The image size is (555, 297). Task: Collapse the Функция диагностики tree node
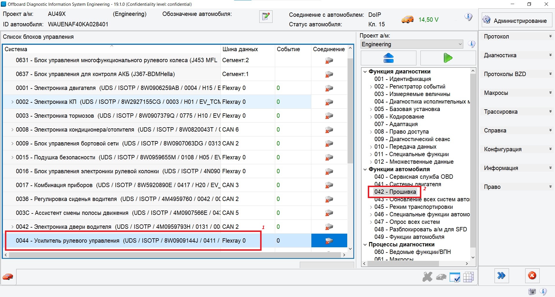[x=365, y=72]
